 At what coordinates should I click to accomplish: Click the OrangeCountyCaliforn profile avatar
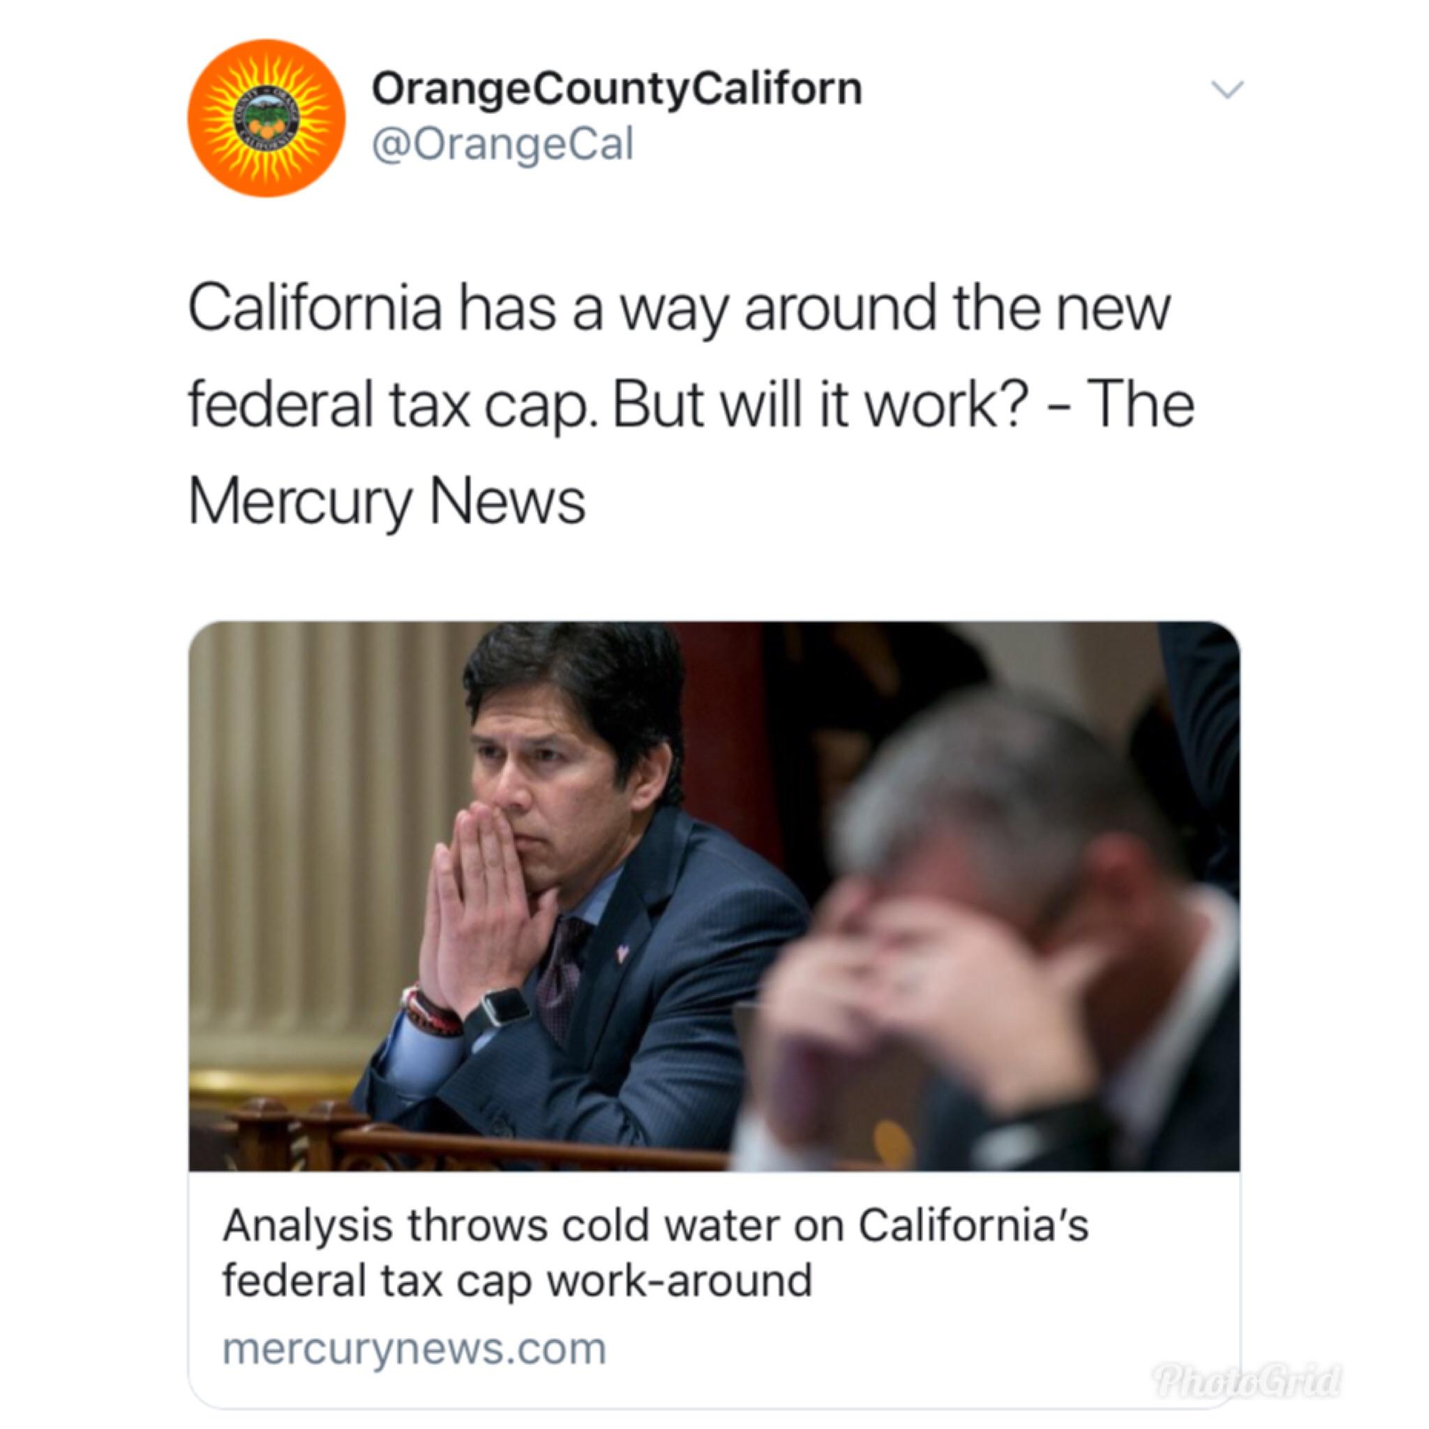coord(267,119)
